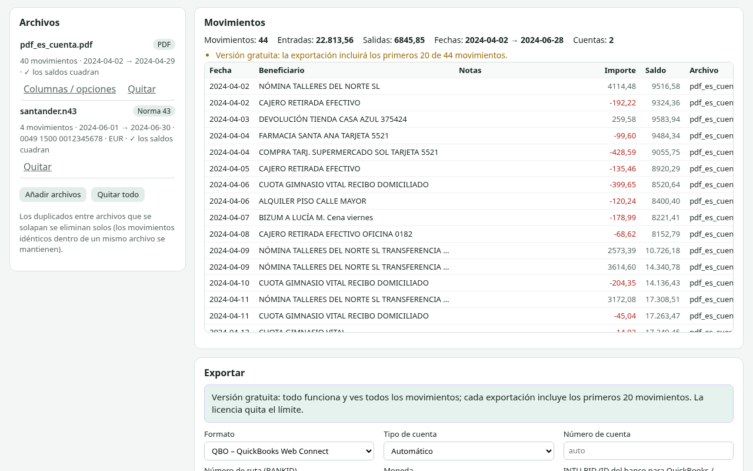This screenshot has width=753, height=471.
Task: Click amount -192,22
Action: [622, 102]
